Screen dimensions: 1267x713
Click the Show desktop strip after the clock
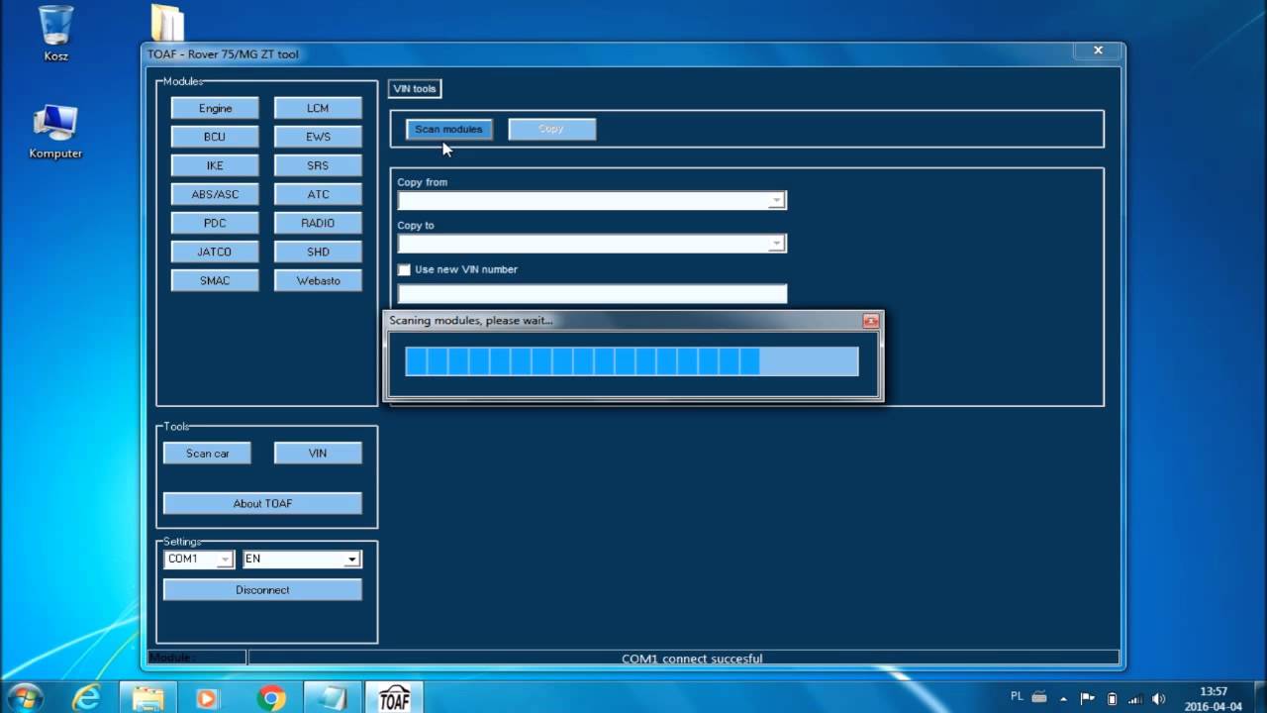tap(1259, 697)
